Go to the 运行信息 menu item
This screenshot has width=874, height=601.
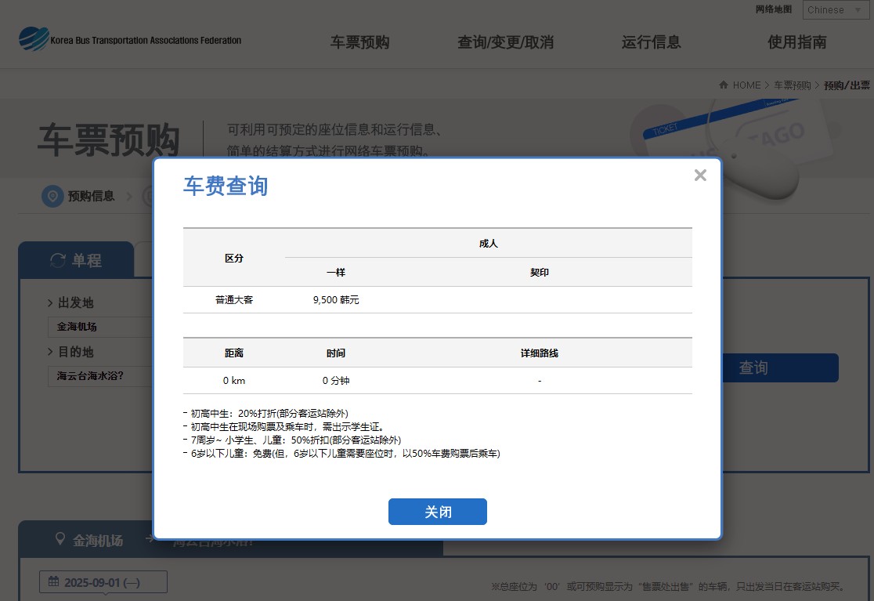pos(651,42)
